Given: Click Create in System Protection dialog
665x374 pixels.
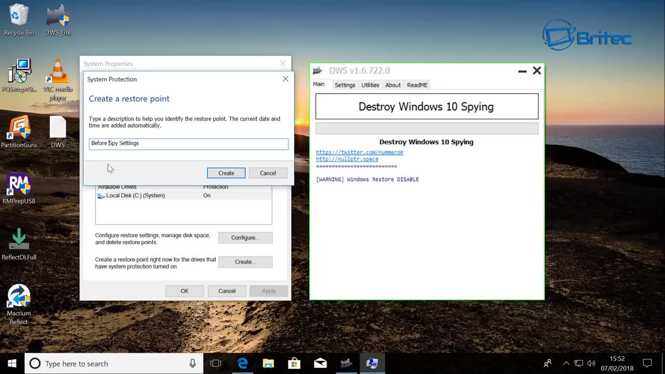Looking at the screenshot, I should (226, 173).
